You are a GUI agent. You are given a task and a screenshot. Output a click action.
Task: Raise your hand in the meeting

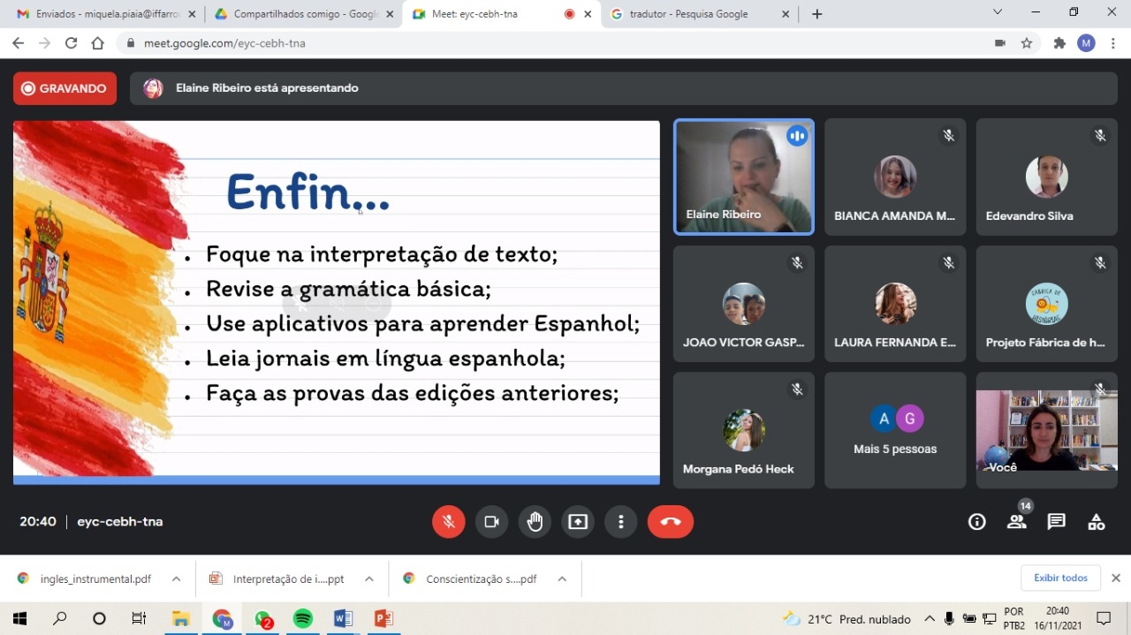tap(535, 522)
